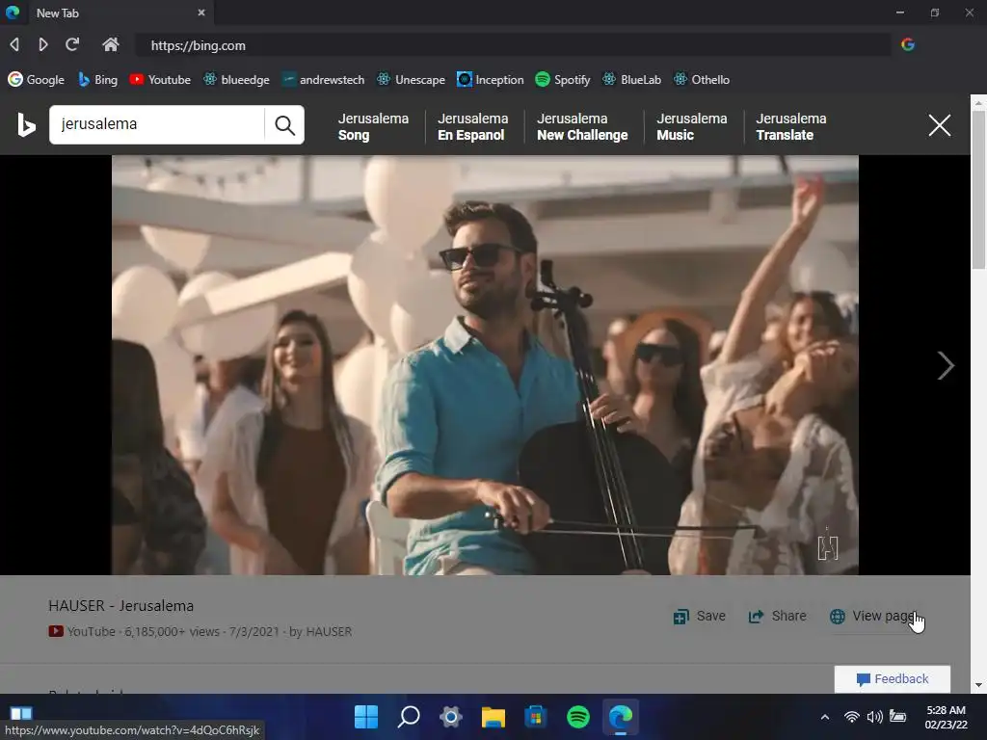Submit search with magnifier icon

[284, 125]
